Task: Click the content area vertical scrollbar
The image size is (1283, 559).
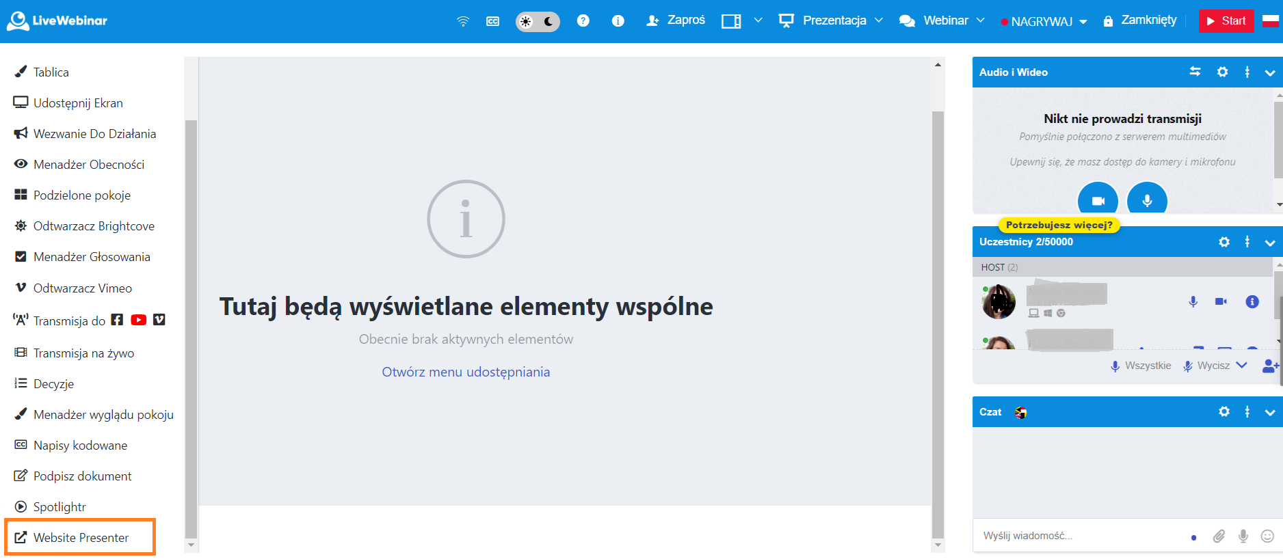Action: [x=938, y=321]
